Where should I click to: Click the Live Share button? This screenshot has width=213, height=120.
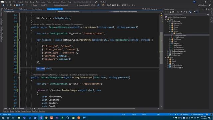[202, 5]
